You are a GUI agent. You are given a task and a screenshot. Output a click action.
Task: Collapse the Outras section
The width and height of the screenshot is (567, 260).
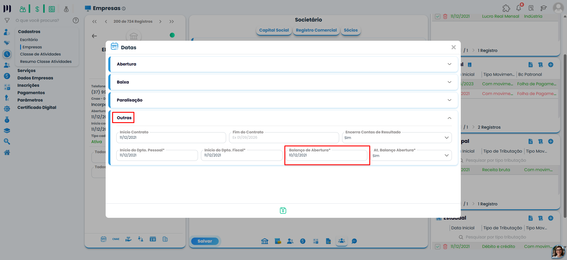coord(450,118)
